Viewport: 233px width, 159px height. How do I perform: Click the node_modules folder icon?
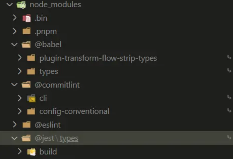[x=21, y=5]
